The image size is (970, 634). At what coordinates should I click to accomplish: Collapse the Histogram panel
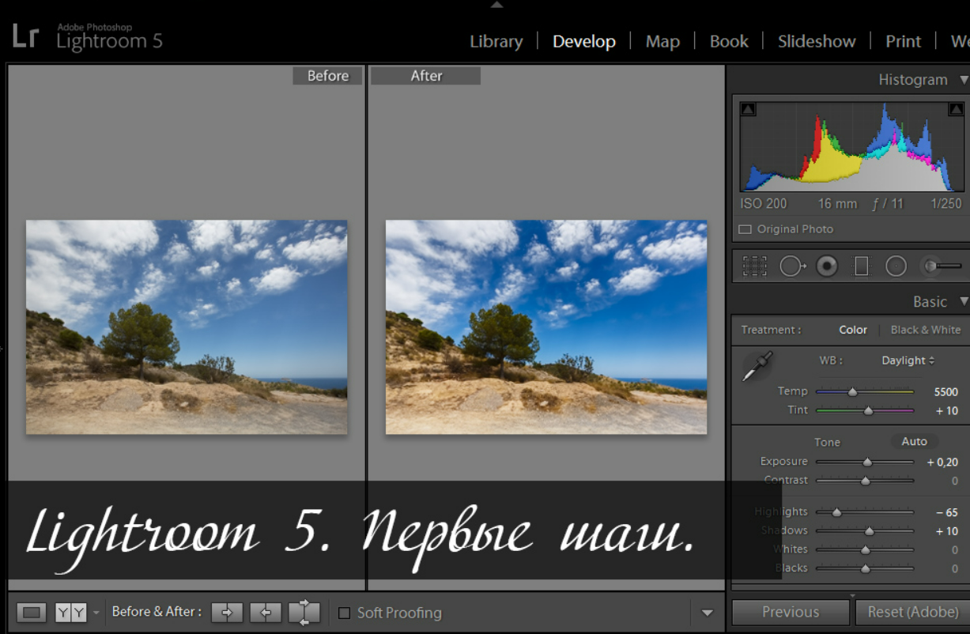[x=964, y=80]
